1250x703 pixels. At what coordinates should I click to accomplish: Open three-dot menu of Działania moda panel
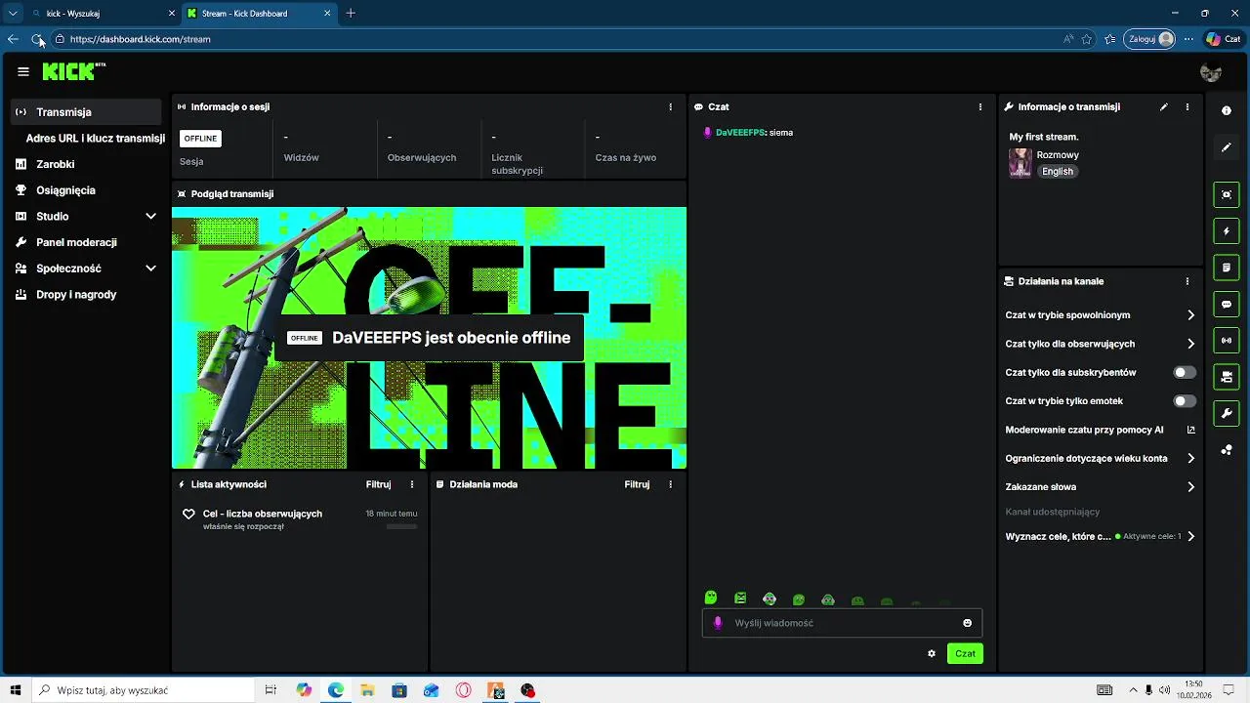[670, 484]
